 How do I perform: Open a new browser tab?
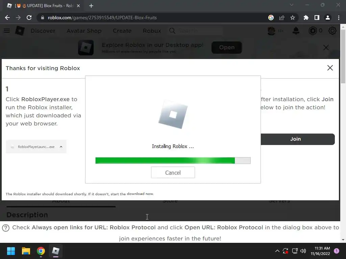91,6
